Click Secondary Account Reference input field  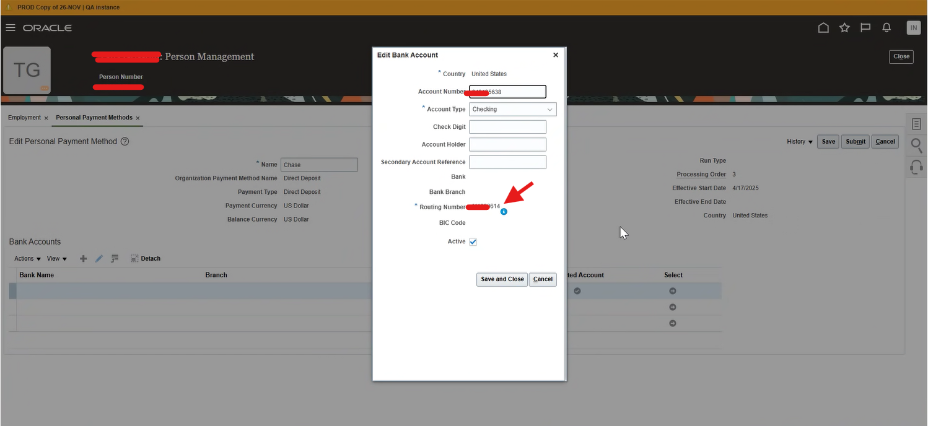(507, 162)
